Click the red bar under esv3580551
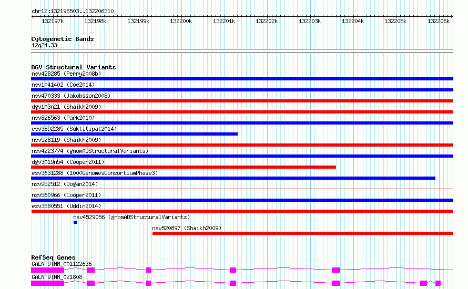This screenshot has width=468, height=289. [242, 211]
